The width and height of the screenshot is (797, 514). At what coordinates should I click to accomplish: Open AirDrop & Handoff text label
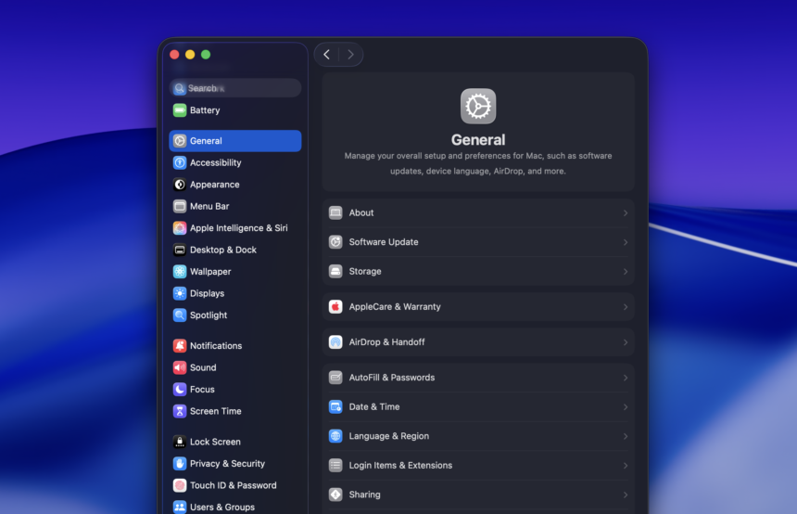coord(386,342)
